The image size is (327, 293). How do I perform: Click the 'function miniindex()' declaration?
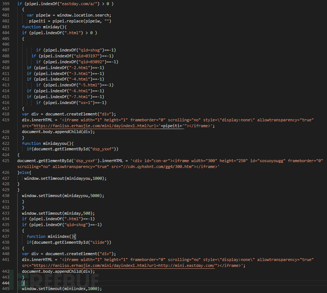tap(51, 236)
